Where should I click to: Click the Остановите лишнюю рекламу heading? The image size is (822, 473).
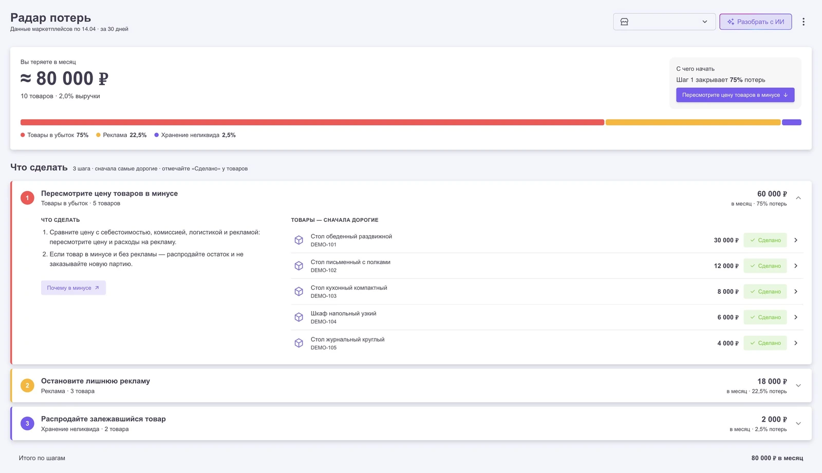pos(96,381)
